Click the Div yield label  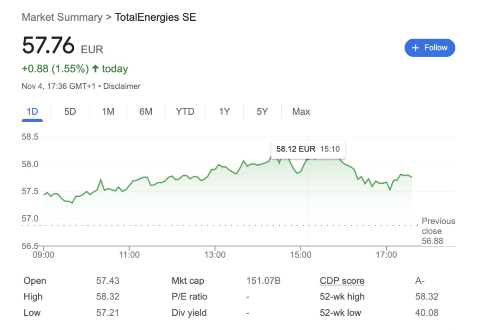(189, 313)
